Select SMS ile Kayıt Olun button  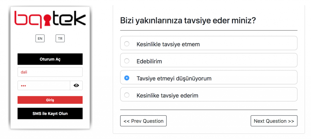[x=50, y=114]
